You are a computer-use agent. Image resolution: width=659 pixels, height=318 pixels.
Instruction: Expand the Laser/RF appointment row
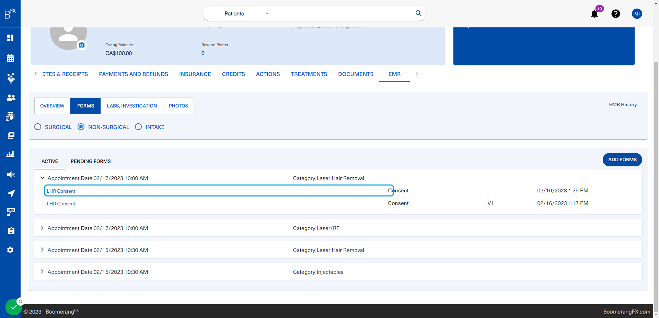43,228
